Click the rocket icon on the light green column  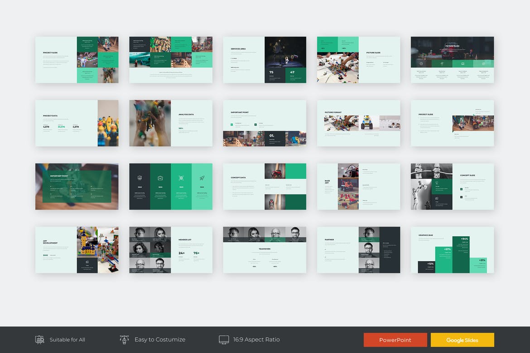click(x=202, y=178)
